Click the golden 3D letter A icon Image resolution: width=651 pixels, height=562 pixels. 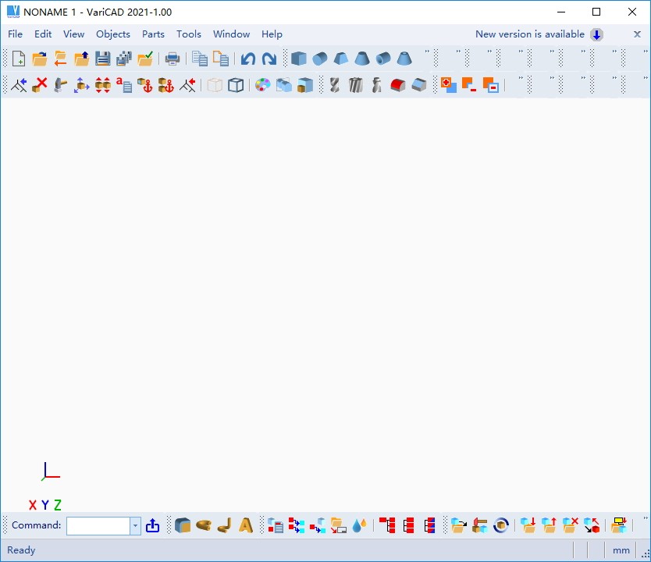[246, 525]
